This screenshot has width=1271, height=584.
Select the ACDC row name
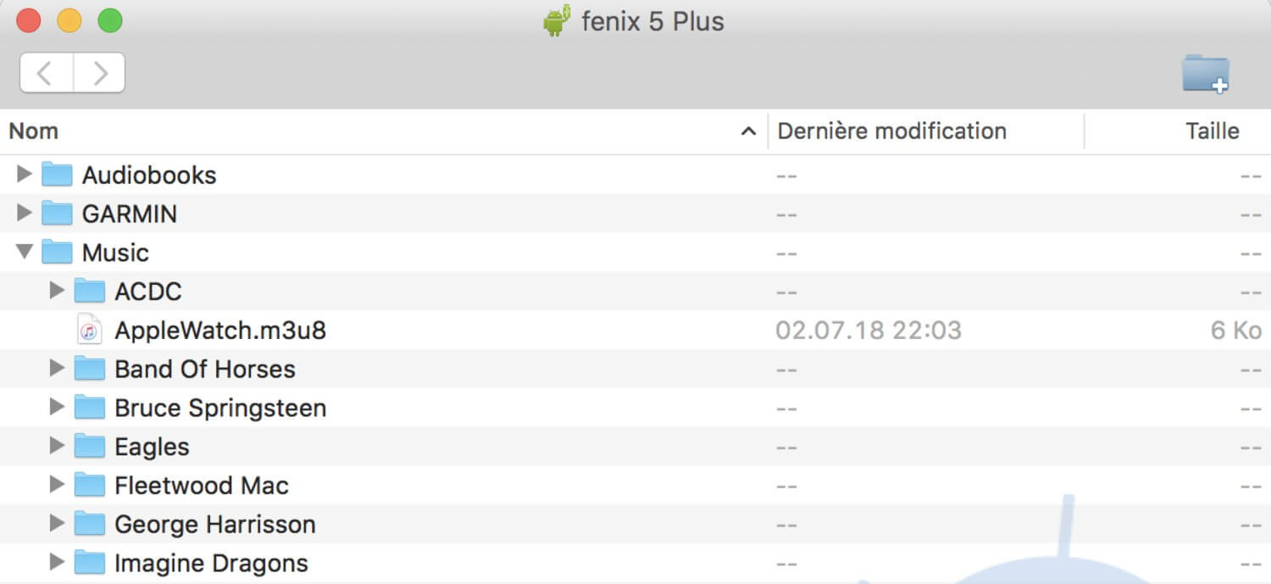pos(148,292)
